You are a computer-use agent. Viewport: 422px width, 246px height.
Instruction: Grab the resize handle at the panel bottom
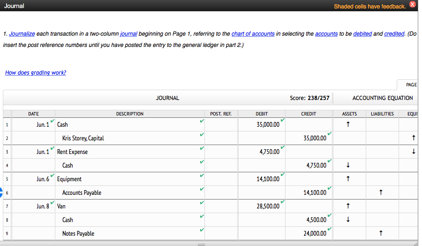(x=201, y=245)
